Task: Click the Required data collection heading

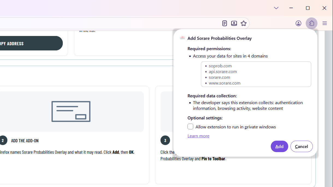Action: tap(212, 96)
